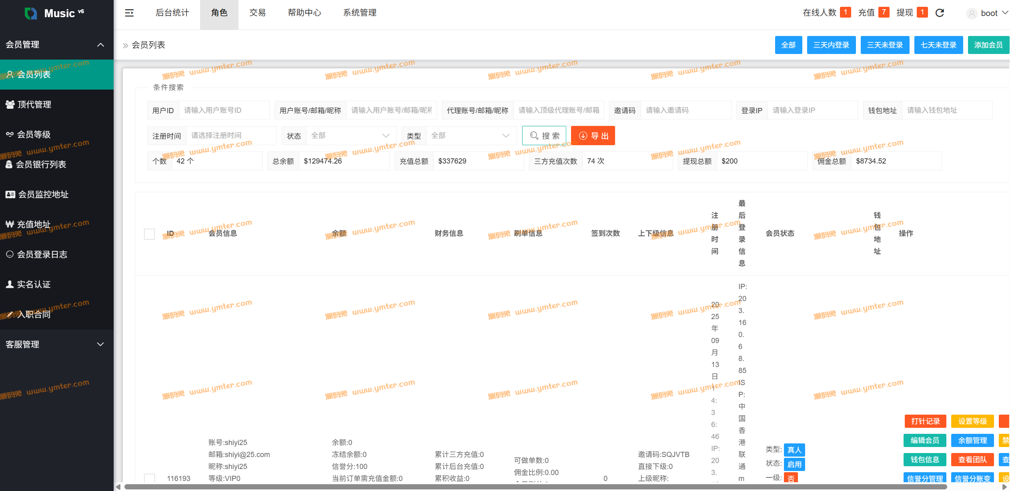Open 会员列表 sidebar item with user icon
The width and height of the screenshot is (1010, 491).
[34, 74]
